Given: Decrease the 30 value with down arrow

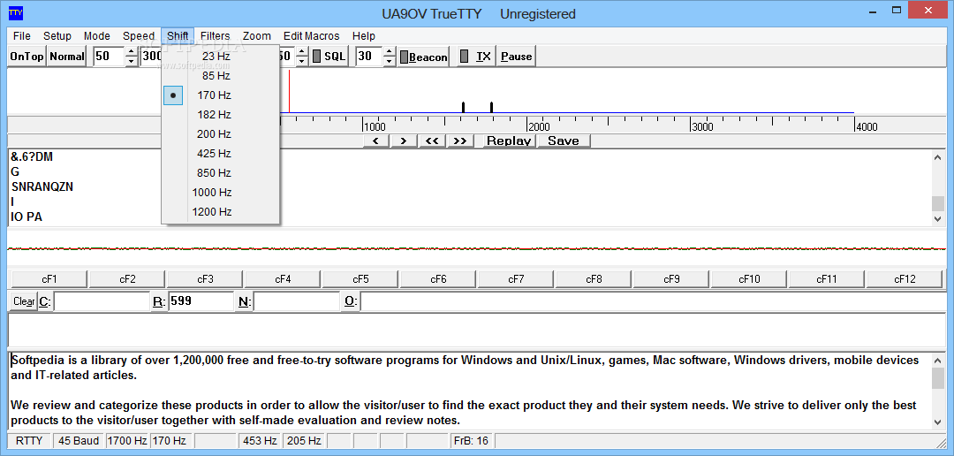Looking at the screenshot, I should point(390,62).
